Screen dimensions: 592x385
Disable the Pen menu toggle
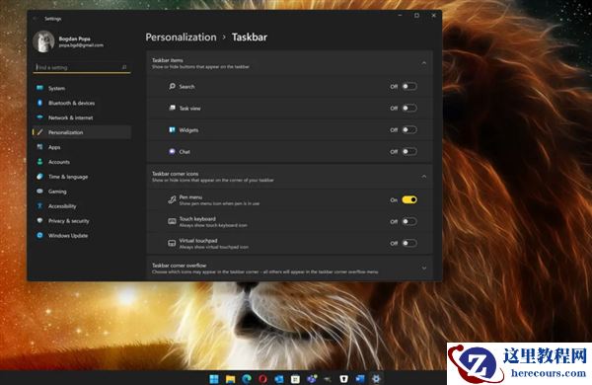click(x=409, y=199)
